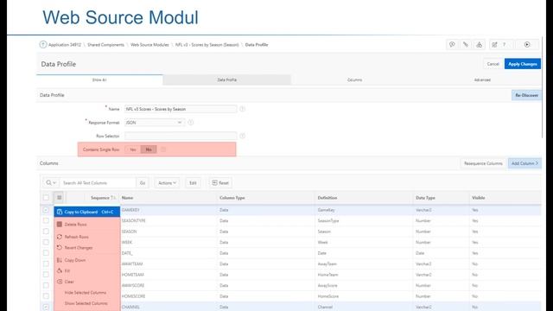Switch to the Data Profile tab
The height and width of the screenshot is (311, 553).
point(226,80)
